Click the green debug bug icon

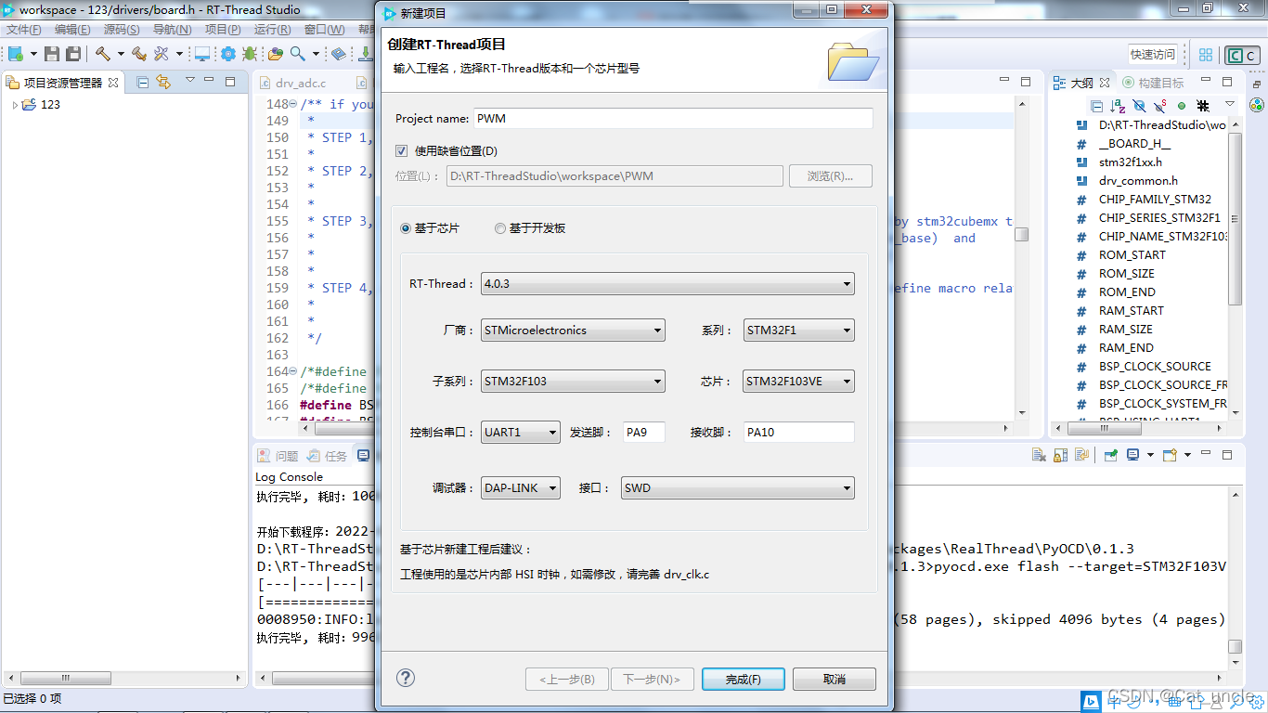click(250, 54)
